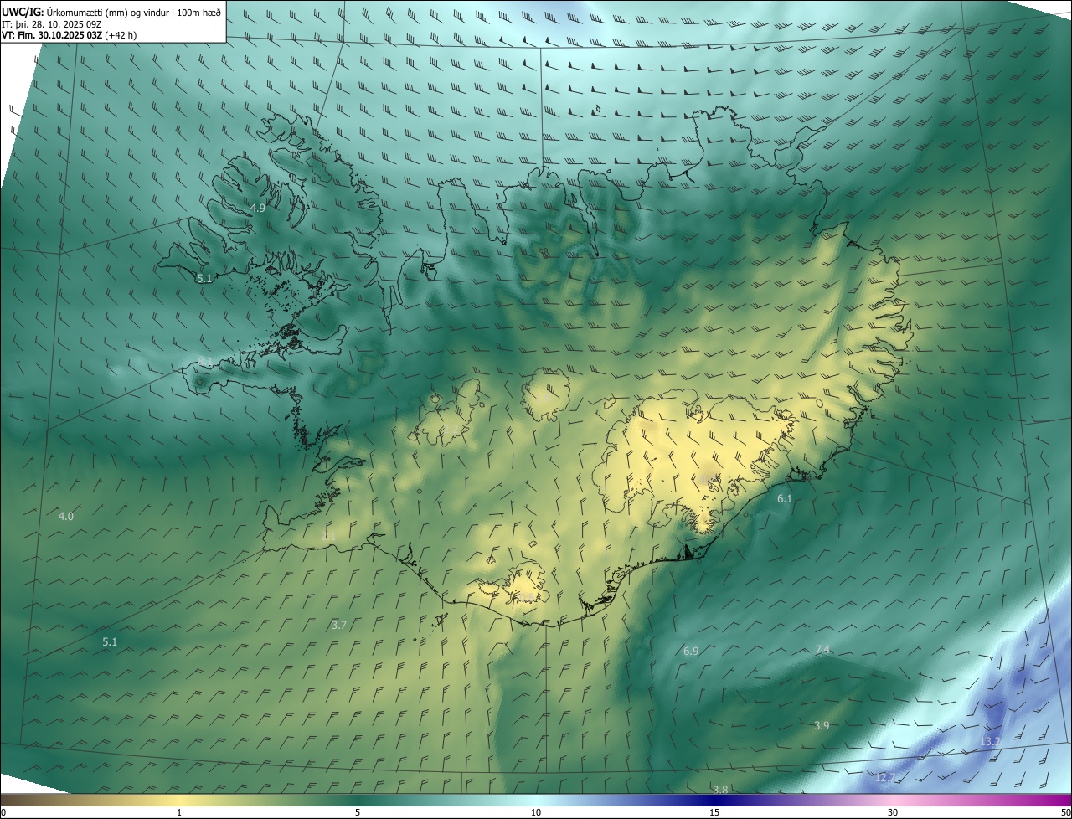The image size is (1072, 819).
Task: Click the 'VT: Fim. 30.10.2025 03Z (+42 h)' line
Action: tap(69, 35)
